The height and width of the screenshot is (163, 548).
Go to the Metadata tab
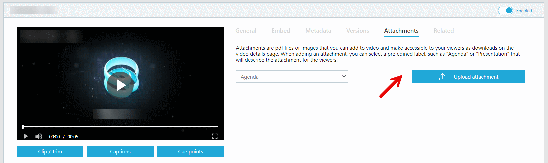[318, 31]
